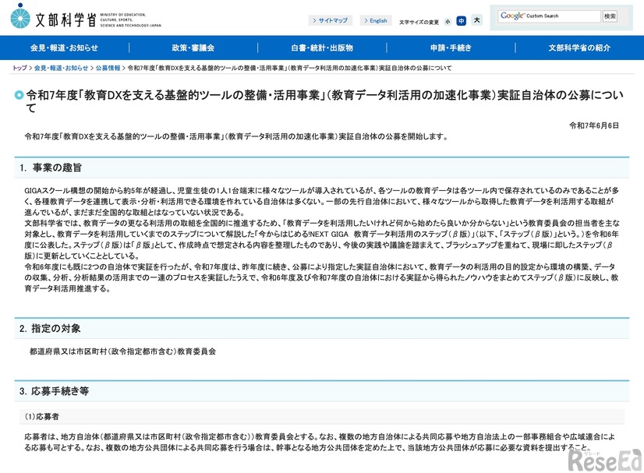Open the 白書・統計・出版物 menu
Viewport: 644px width, 473px height.
coord(322,48)
